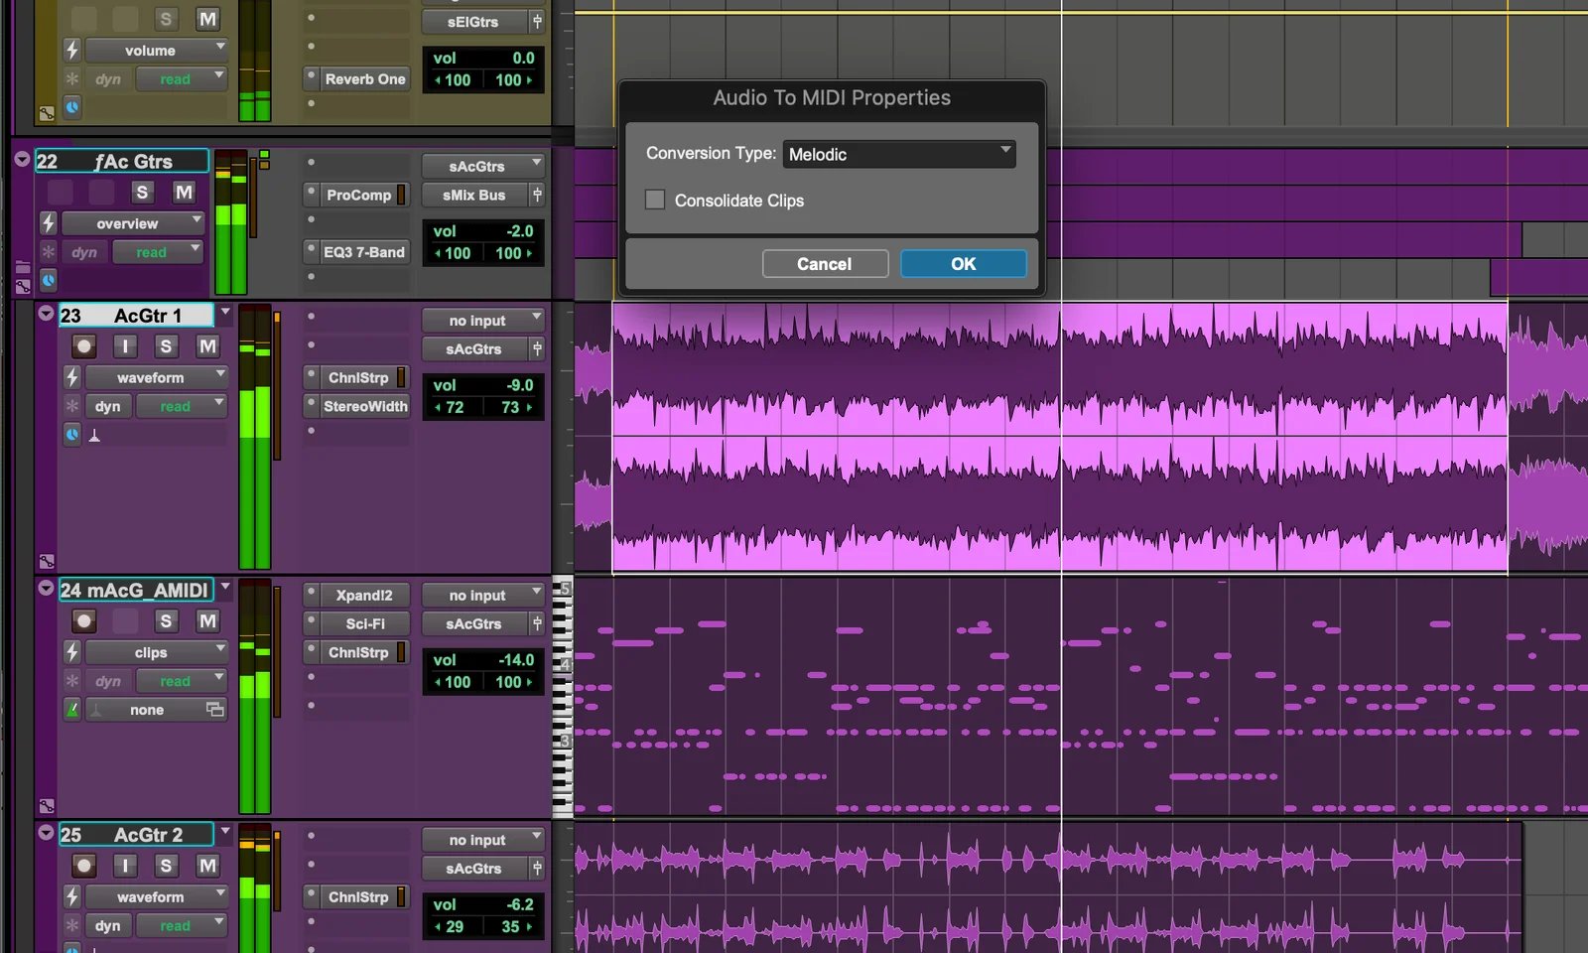This screenshot has height=953, width=1588.
Task: Click the AcGtr 1 volume value -9.0
Action: (519, 385)
